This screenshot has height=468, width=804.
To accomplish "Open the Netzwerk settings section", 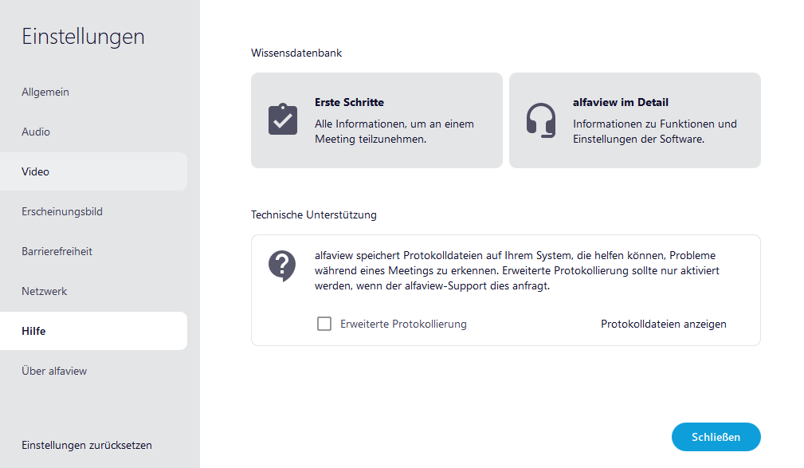I will [44, 291].
